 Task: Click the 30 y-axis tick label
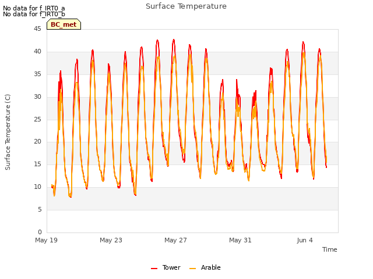tap(37, 97)
